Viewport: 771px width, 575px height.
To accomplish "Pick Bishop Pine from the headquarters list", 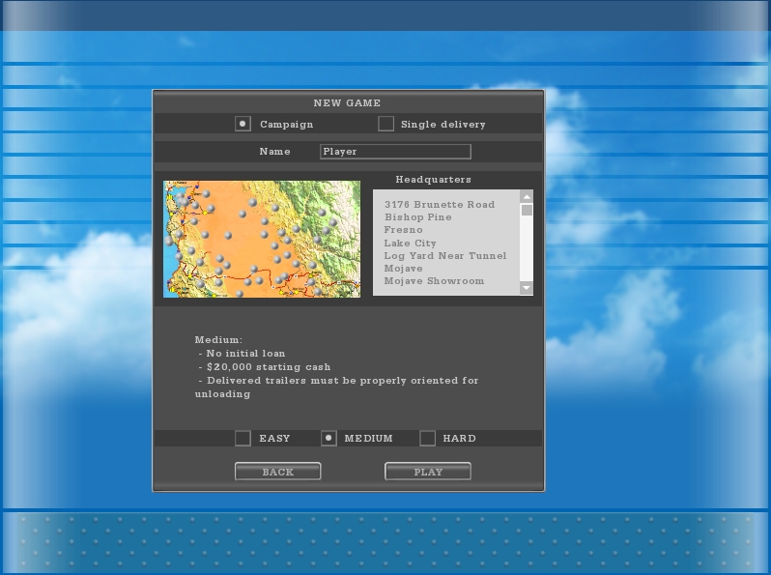I will click(417, 217).
